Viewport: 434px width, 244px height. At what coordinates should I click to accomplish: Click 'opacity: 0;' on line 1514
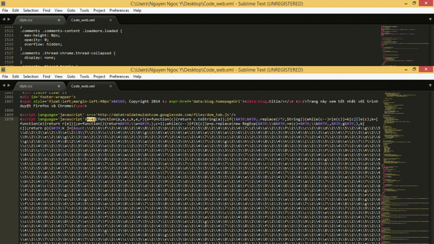tap(36, 40)
